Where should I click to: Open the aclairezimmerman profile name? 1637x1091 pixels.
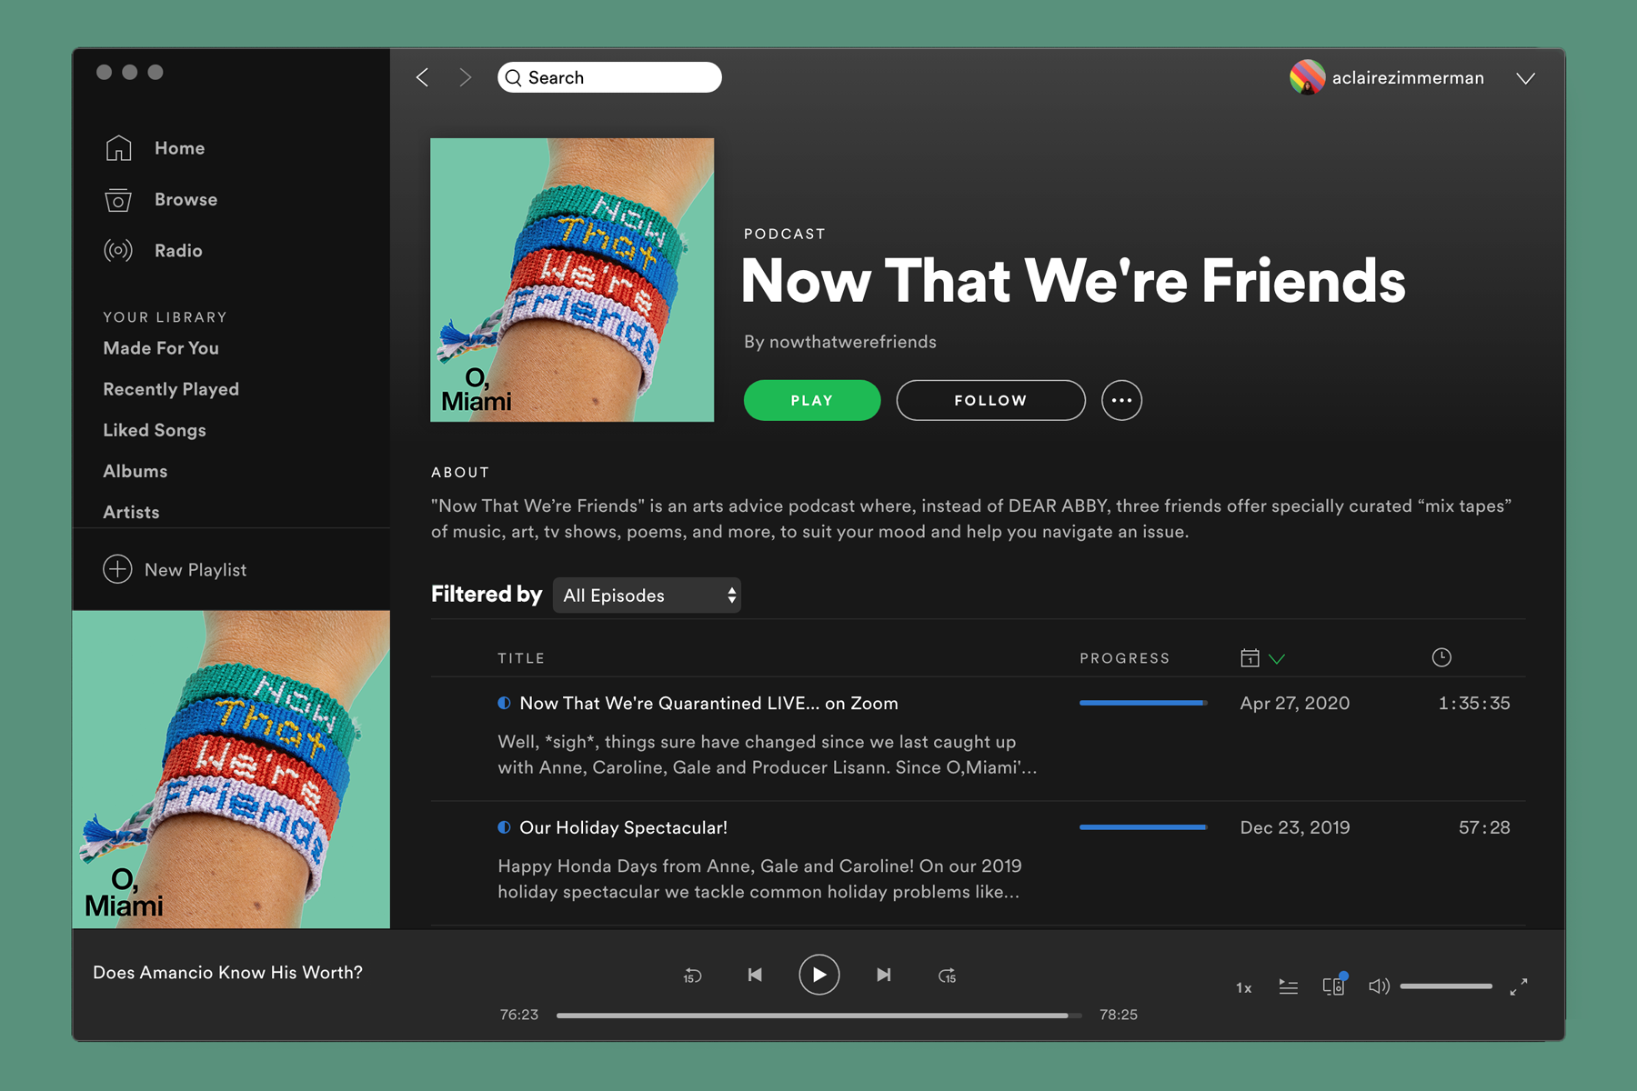point(1408,78)
